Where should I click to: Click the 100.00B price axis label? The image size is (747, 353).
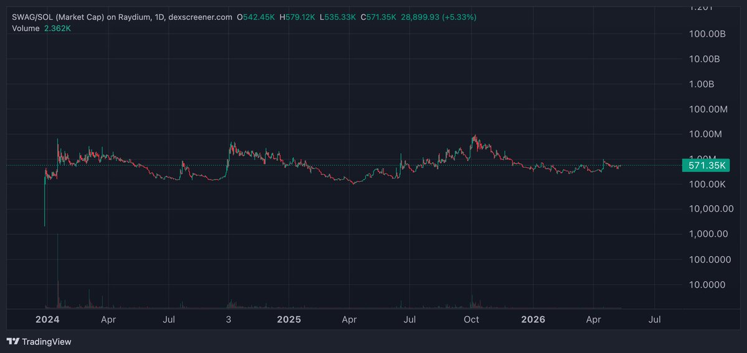pyautogui.click(x=707, y=34)
